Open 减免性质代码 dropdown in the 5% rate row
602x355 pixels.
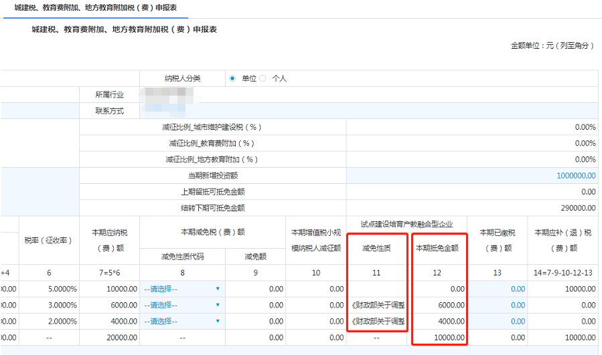pyautogui.click(x=181, y=289)
